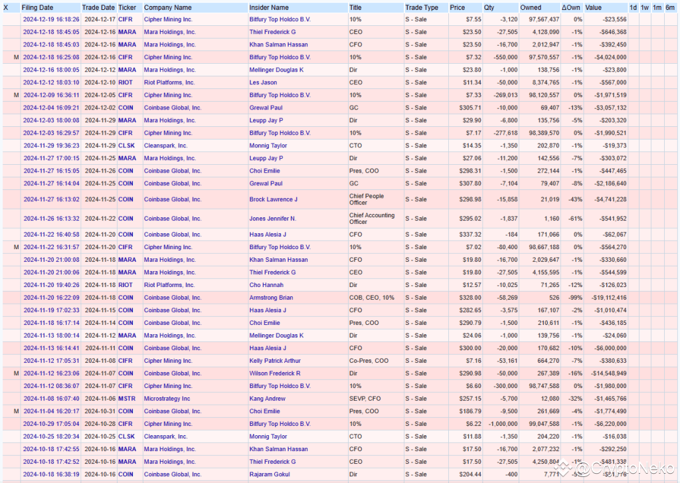
Task: Open insider Kang Andrew
Action: (x=267, y=399)
